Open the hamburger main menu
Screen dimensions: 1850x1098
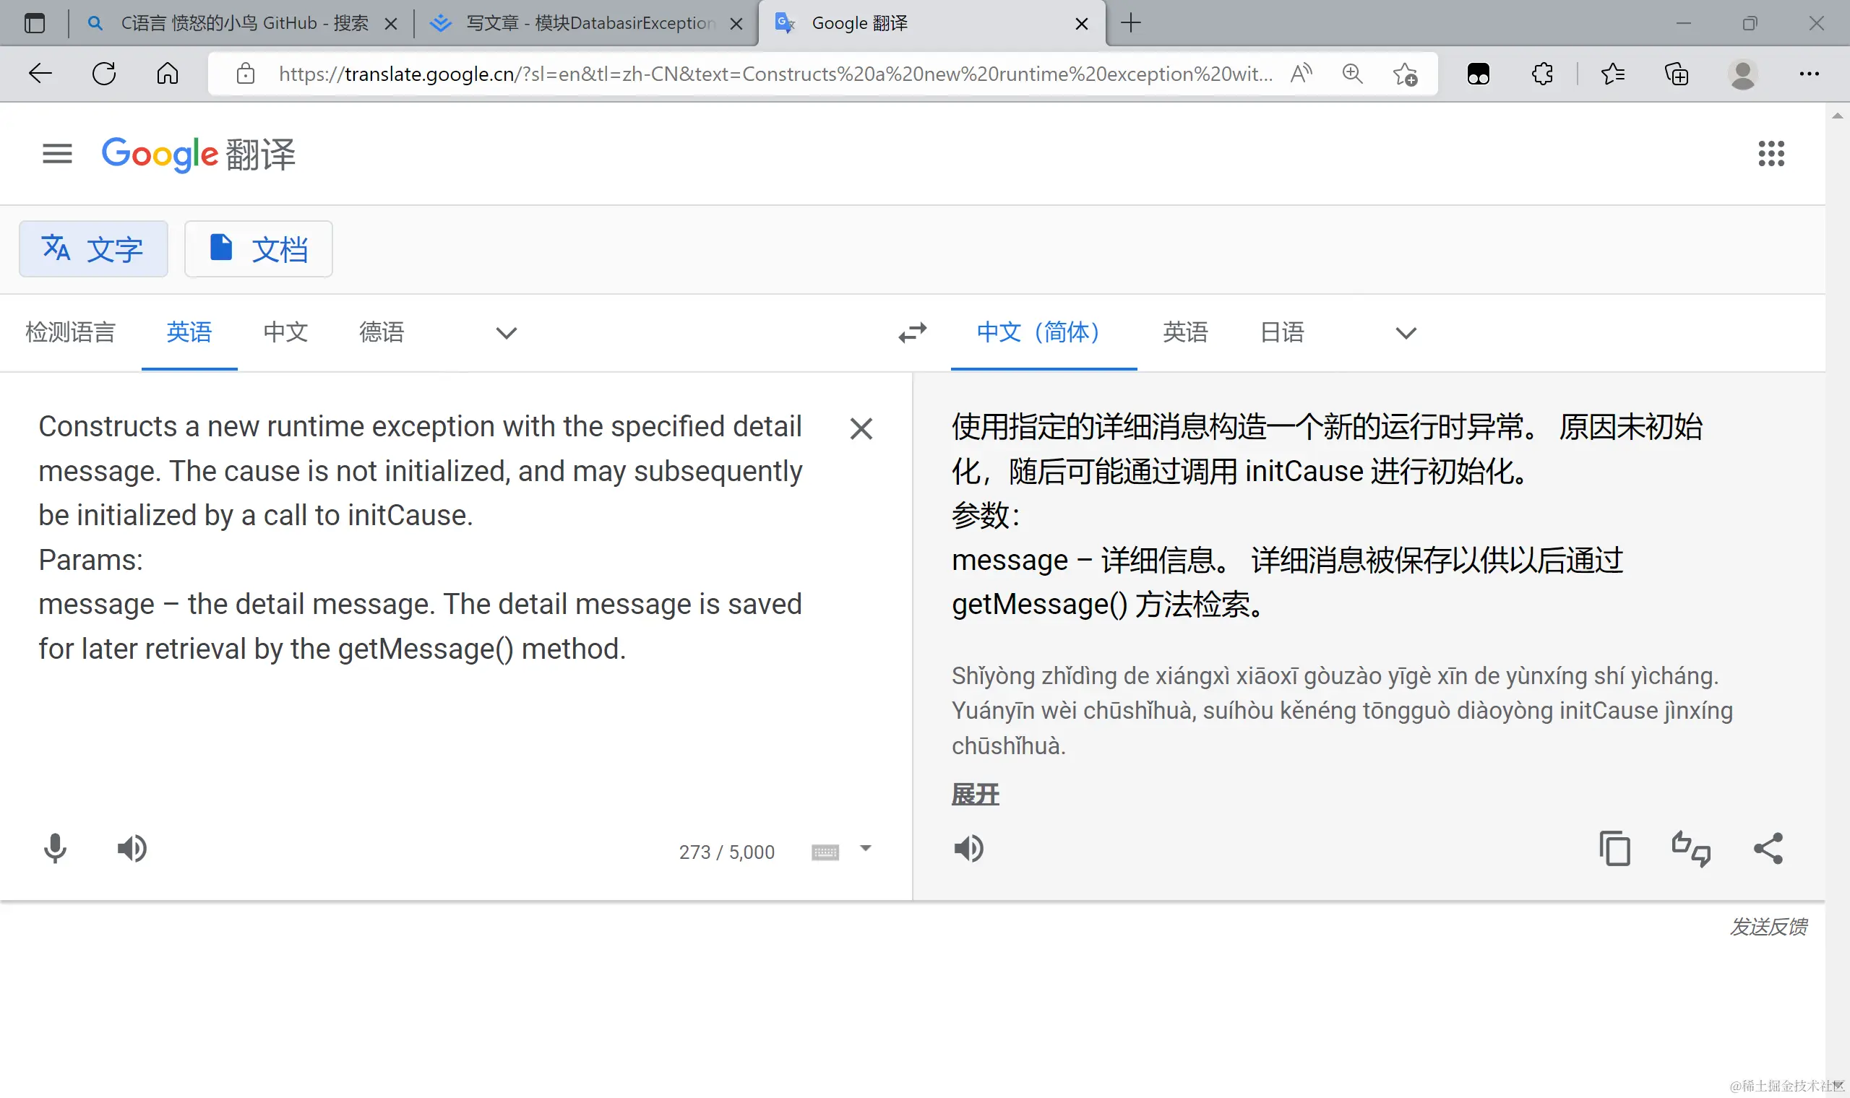coord(57,154)
